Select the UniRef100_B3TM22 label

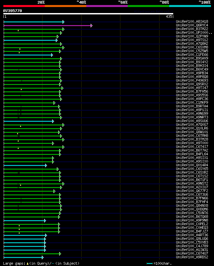click(192, 29)
